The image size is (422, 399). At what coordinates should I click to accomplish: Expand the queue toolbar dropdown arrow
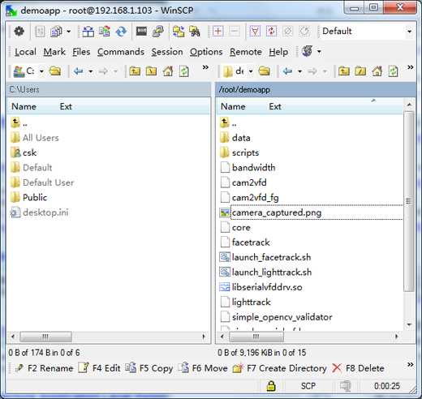[69, 32]
